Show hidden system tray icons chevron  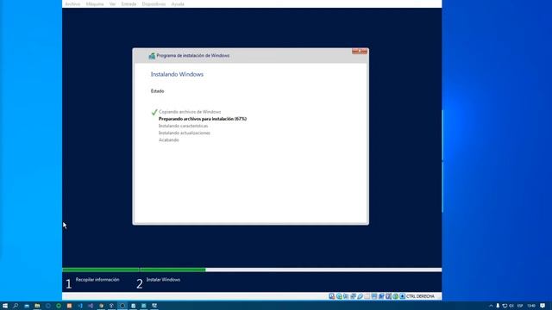[x=491, y=306]
